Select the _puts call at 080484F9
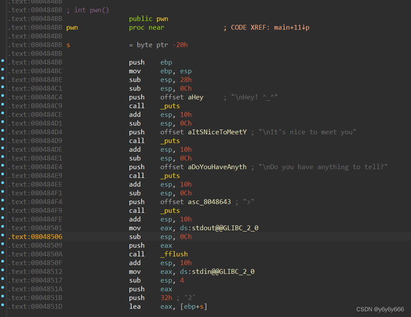The height and width of the screenshot is (317, 411). pyautogui.click(x=170, y=211)
